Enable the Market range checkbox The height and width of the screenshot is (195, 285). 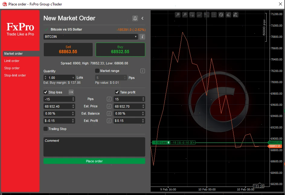tap(97, 71)
